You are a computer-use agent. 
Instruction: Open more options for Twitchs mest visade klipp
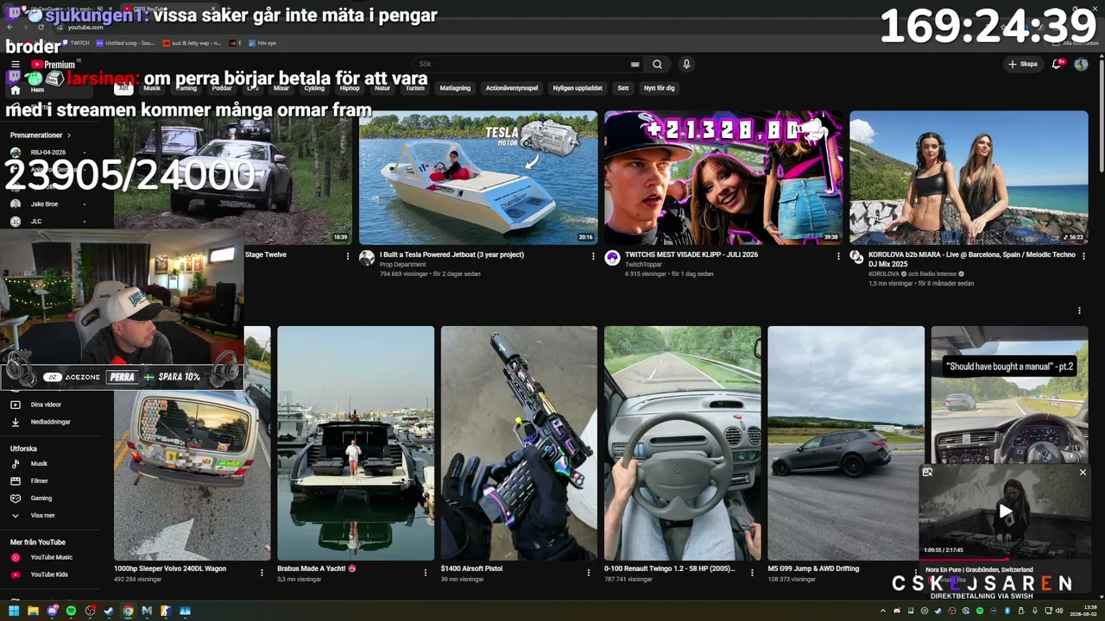pyautogui.click(x=838, y=256)
